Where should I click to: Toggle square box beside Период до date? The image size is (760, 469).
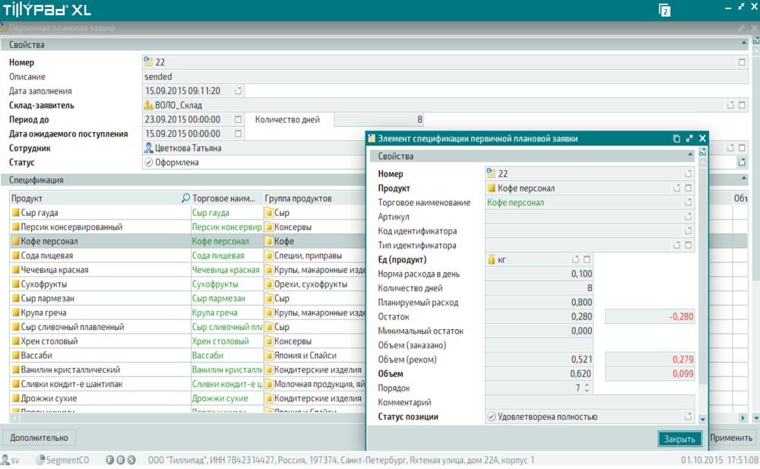tap(238, 120)
